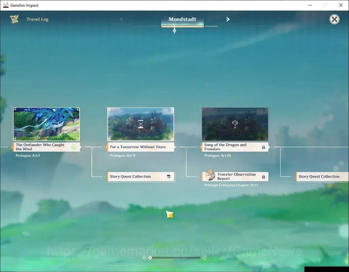Click green checkmark on Outlander quest
This screenshot has width=349, height=272.
[x=74, y=147]
